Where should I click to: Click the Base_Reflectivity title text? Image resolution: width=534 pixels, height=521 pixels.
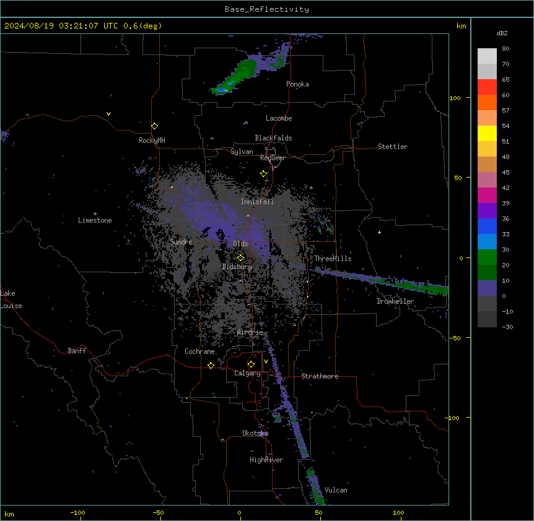[x=267, y=9]
